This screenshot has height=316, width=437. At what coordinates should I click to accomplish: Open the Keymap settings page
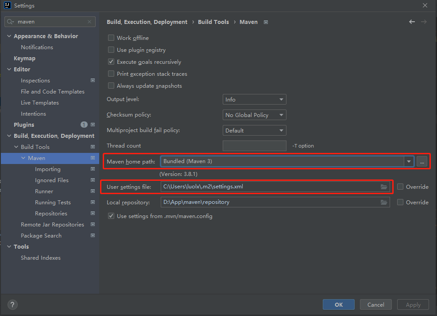tap(24, 59)
